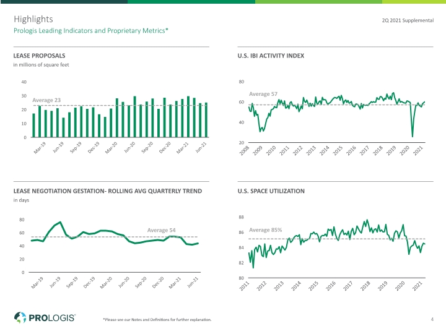Click the 2021 label on IBI chart axis
446x334 pixels.
pos(418,150)
